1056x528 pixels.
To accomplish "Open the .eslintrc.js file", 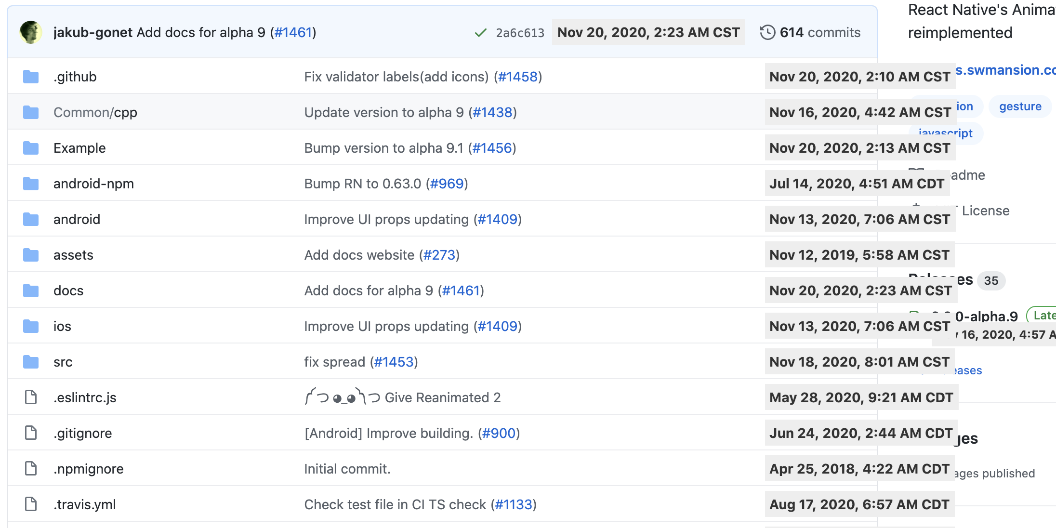I will [85, 397].
